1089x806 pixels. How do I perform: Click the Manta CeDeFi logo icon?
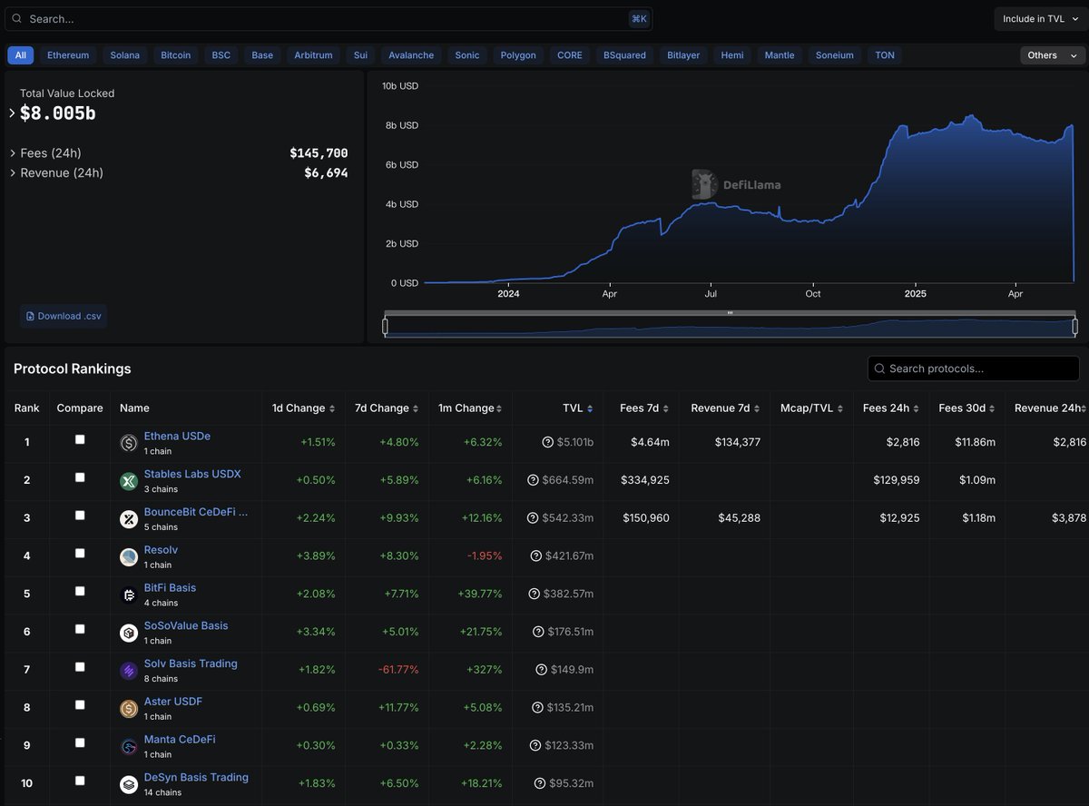point(129,746)
